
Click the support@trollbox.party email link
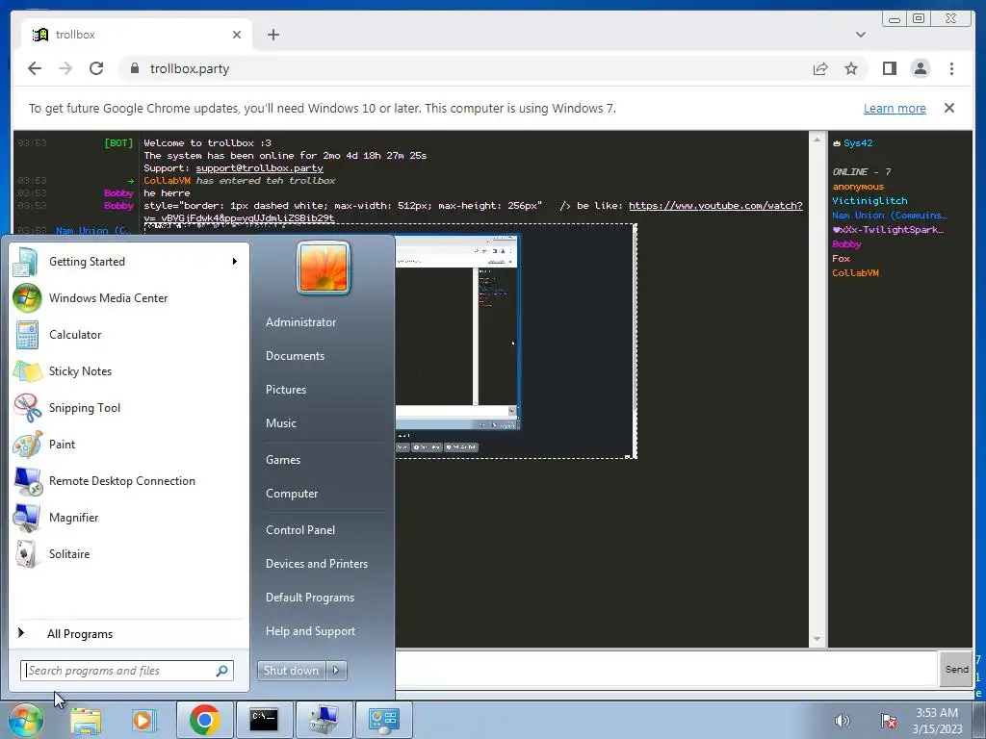[259, 167]
